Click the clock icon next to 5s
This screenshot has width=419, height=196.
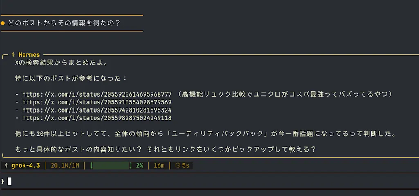pyautogui.click(x=178, y=166)
